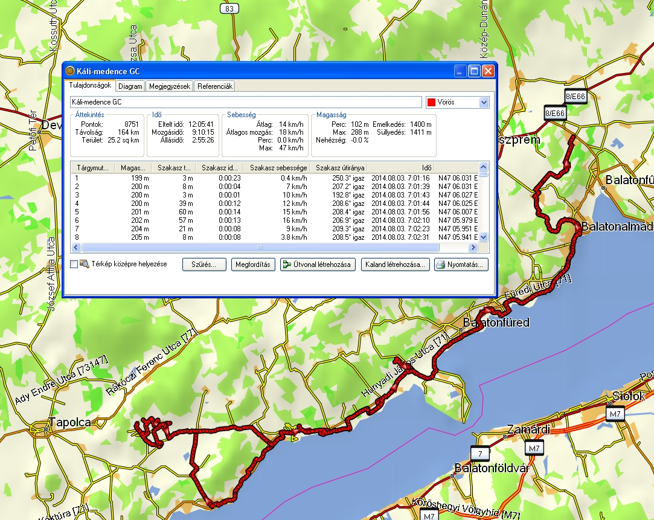Click the Nyomtatás... print button
The image size is (654, 520).
tap(460, 265)
